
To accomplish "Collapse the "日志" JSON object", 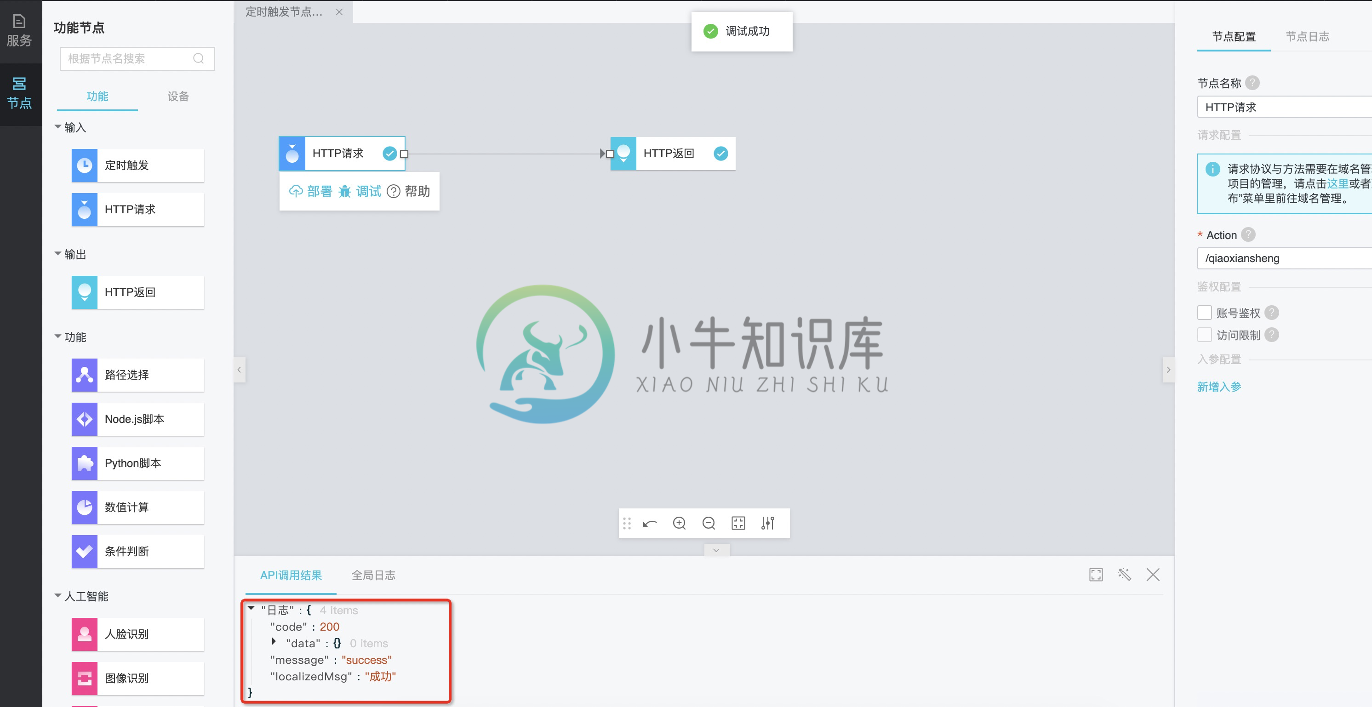I will [251, 609].
